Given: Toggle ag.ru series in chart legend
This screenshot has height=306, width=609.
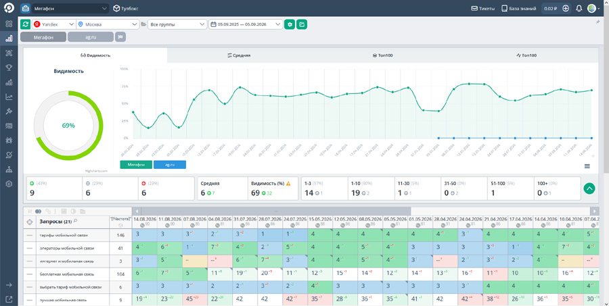Looking at the screenshot, I should click(170, 165).
